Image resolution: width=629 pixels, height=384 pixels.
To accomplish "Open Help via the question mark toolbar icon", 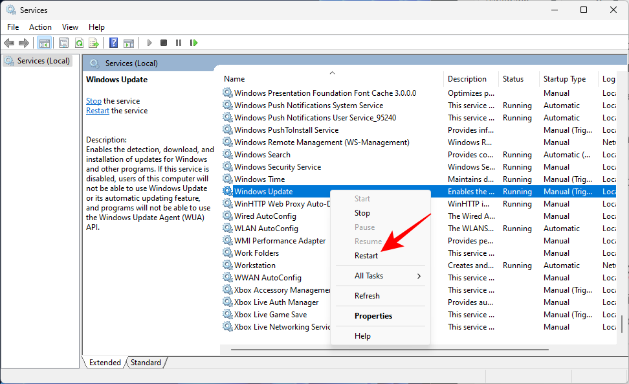I will point(113,43).
